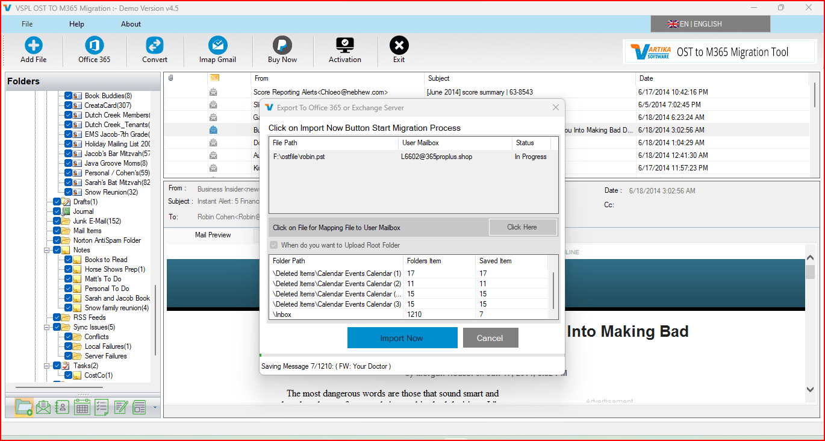The image size is (825, 441).
Task: Select the Local Failures(1) tree item
Action: (x=108, y=346)
